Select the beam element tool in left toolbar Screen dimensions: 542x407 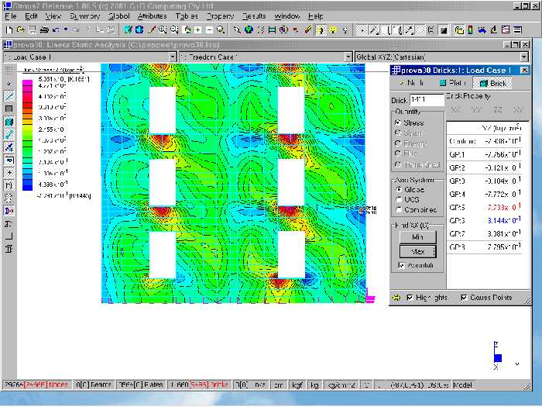point(9,96)
